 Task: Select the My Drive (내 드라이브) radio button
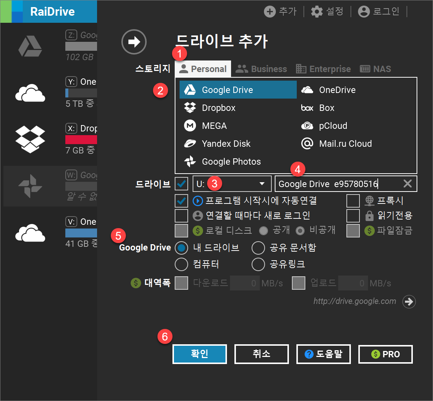click(181, 248)
